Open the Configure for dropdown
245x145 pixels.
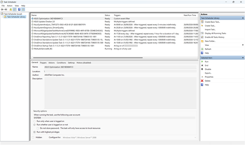129,138
